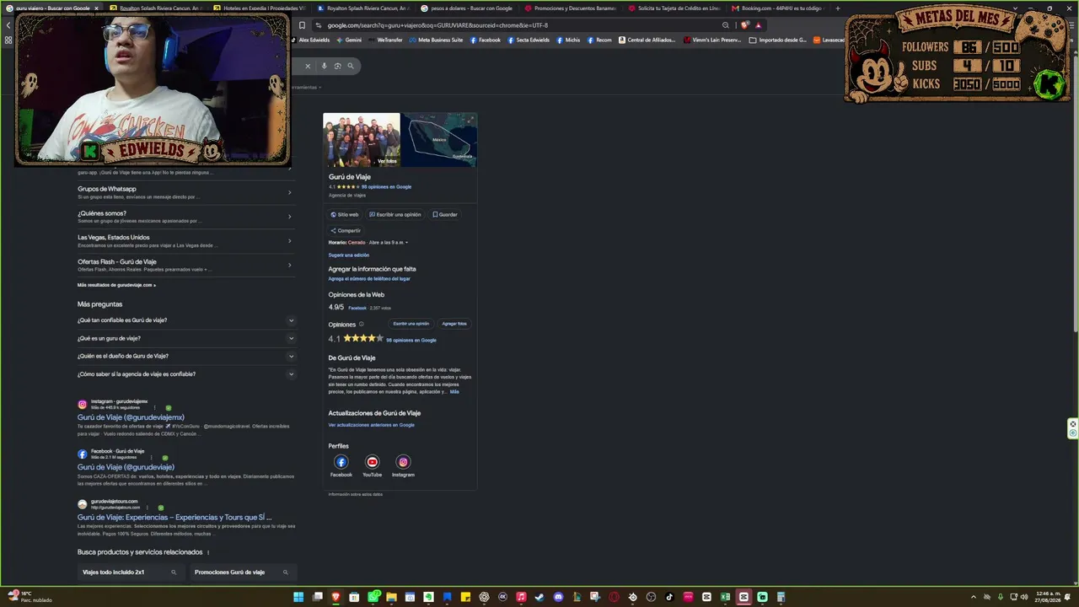Open WhatsApp from the taskbar
1079x607 pixels.
(373, 597)
